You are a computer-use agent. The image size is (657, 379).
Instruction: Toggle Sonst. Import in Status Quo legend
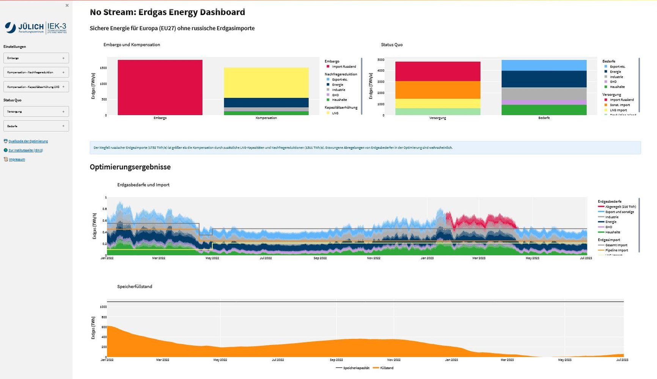[619, 105]
